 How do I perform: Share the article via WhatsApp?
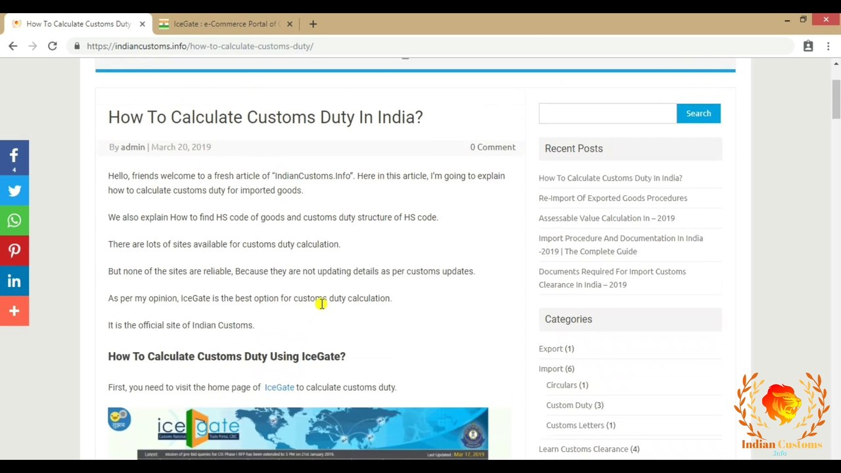[14, 221]
